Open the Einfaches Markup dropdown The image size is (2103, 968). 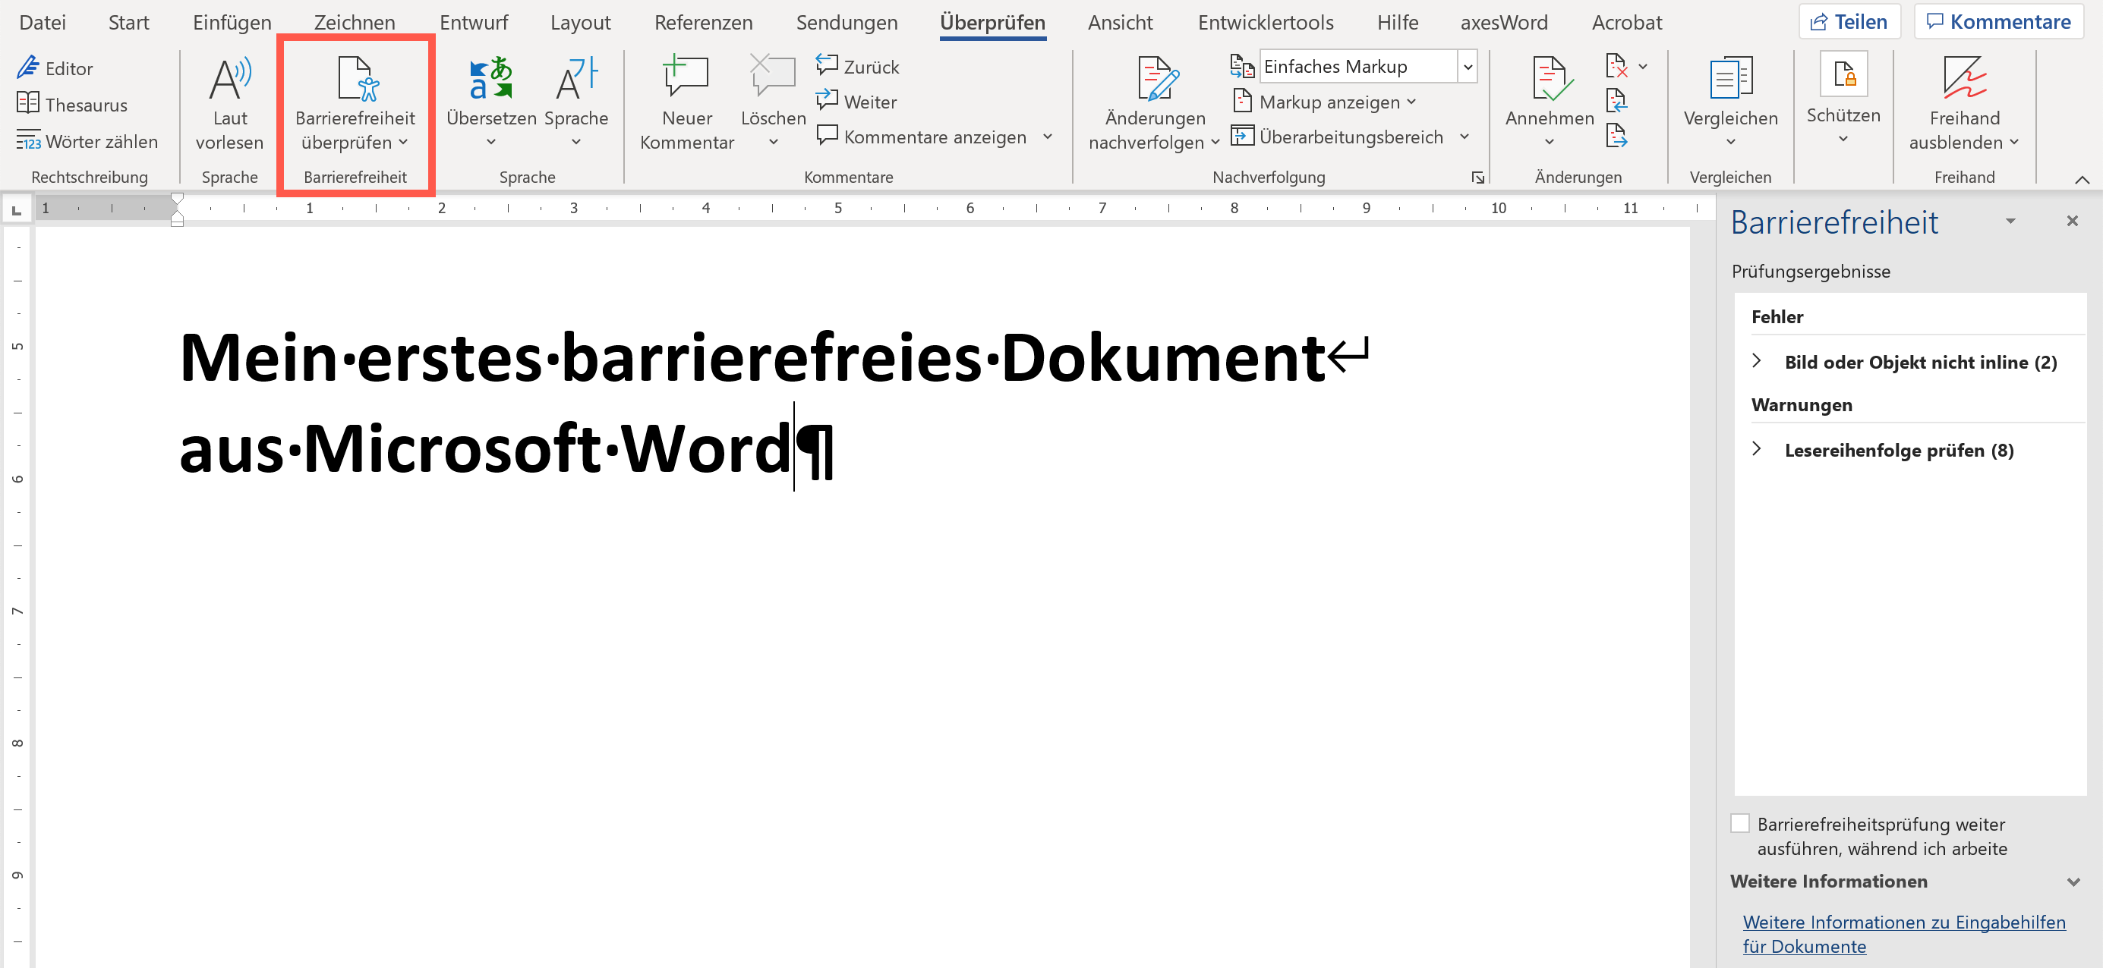click(1468, 66)
